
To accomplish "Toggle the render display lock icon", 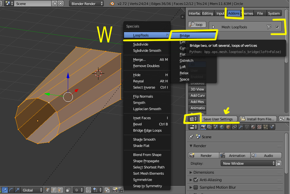I will [x=279, y=163].
